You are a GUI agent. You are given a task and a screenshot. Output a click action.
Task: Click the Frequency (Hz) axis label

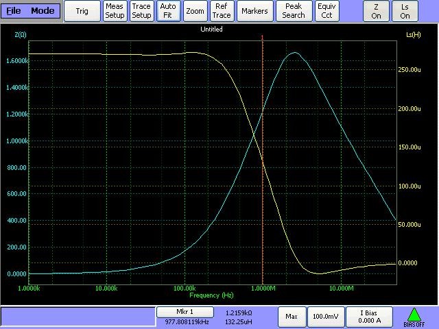click(x=211, y=295)
